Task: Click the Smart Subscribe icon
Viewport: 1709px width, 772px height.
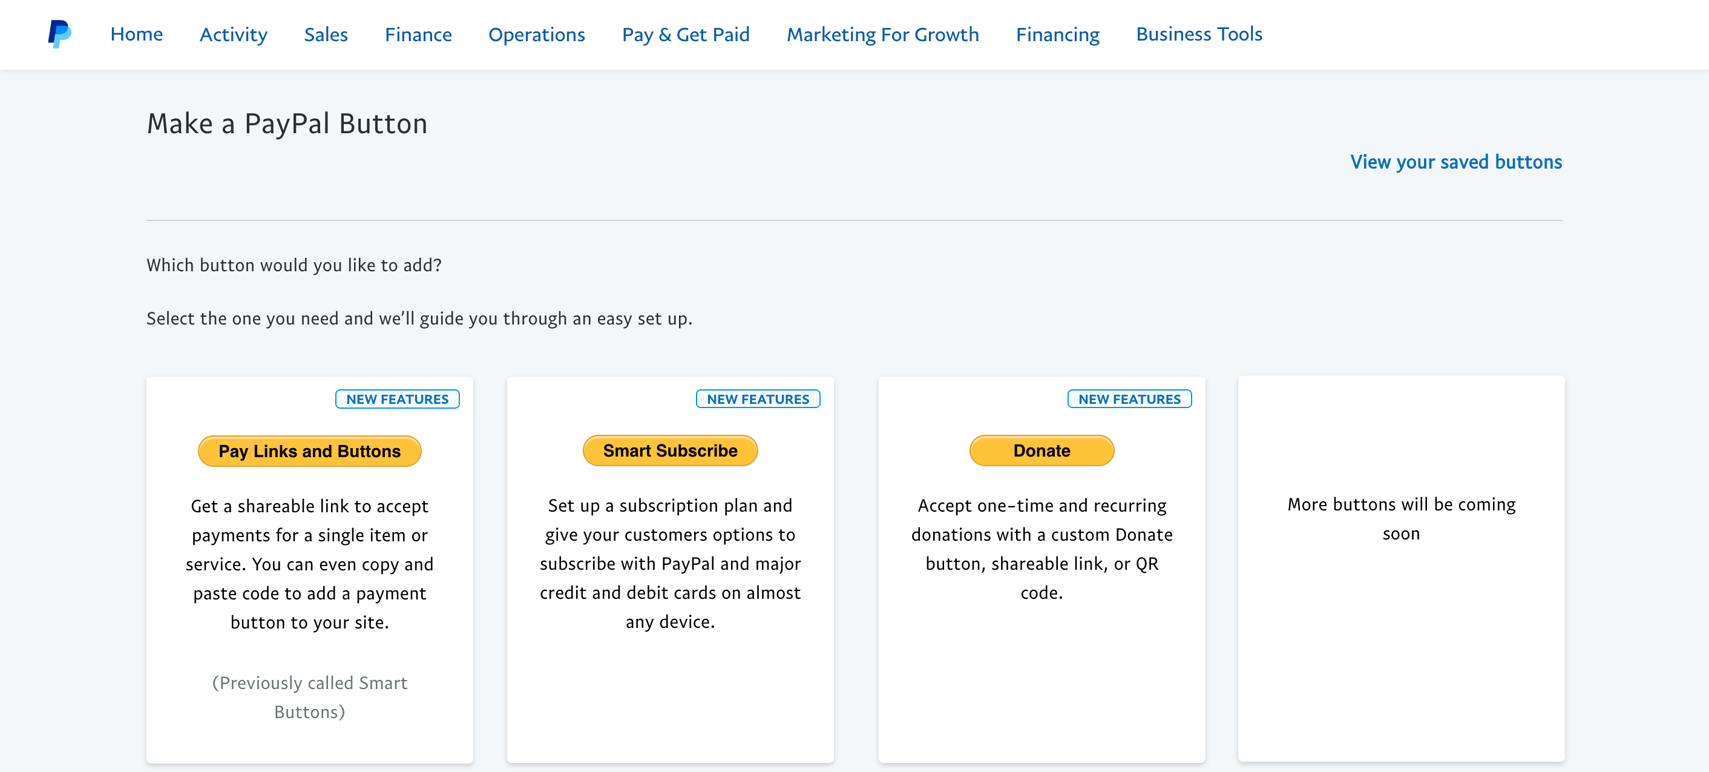Action: [x=669, y=450]
